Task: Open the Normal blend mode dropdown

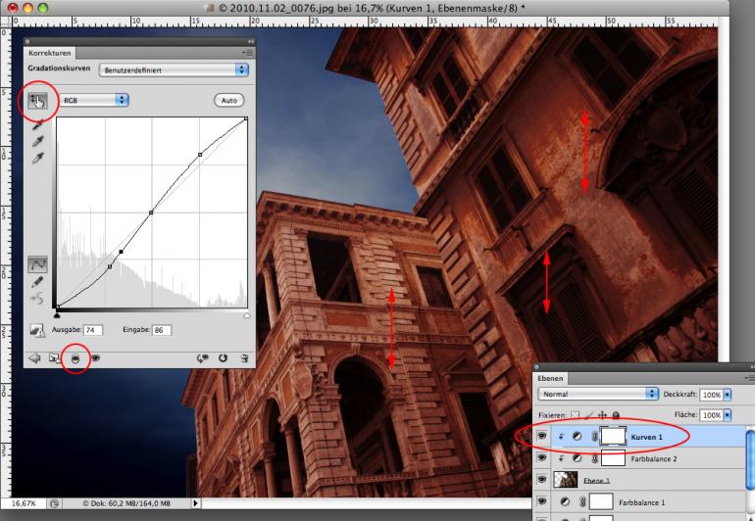Action: 598,394
